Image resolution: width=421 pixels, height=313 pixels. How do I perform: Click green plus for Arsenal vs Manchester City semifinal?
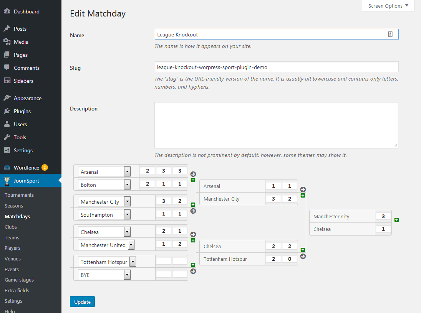tap(303, 196)
